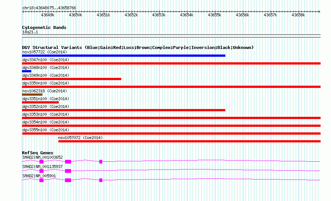Click the red bar under dgv3355n100
This screenshot has width=331, height=201.
click(x=171, y=134)
